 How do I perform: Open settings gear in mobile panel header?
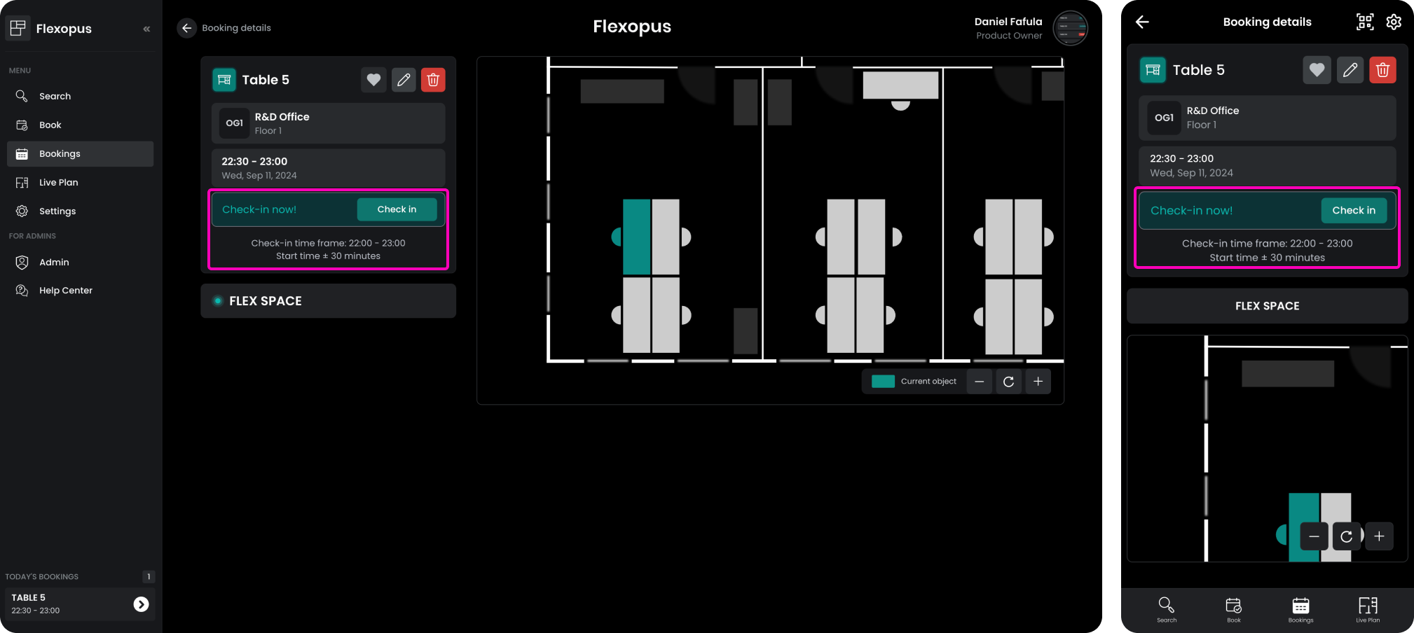coord(1394,22)
